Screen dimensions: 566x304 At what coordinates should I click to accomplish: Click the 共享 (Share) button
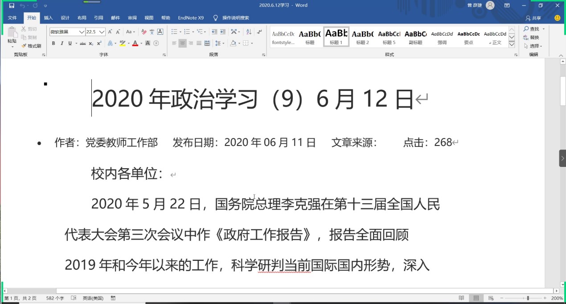coord(533,18)
